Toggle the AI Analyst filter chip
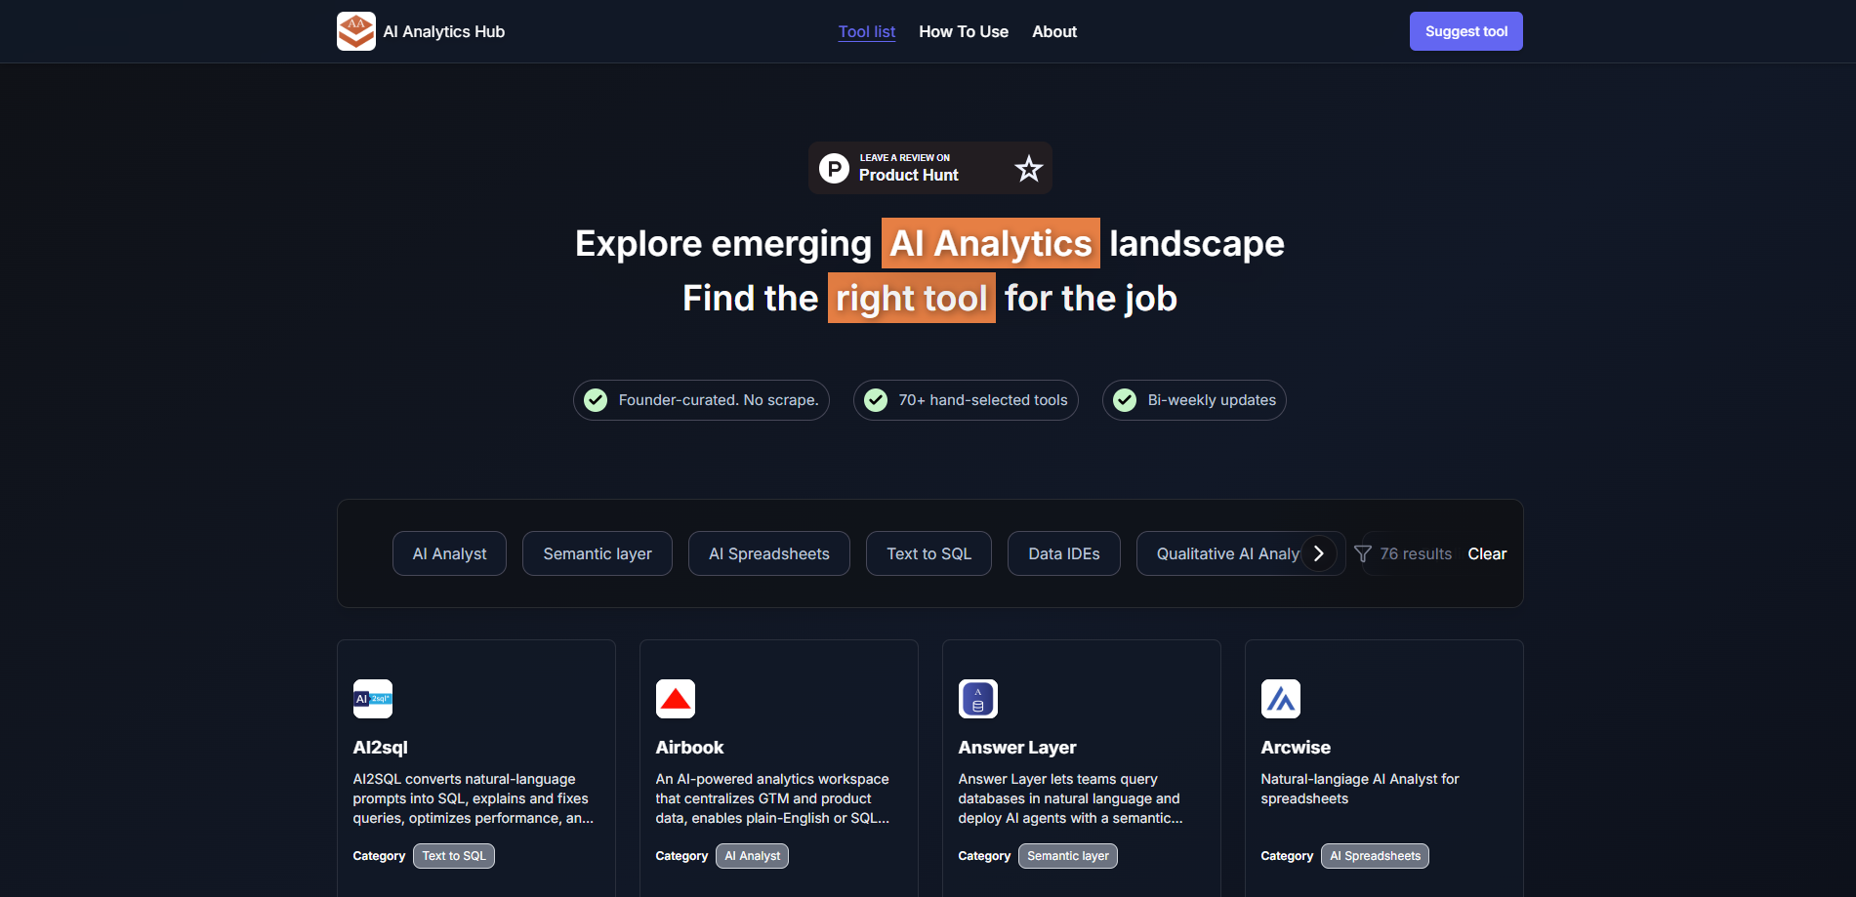This screenshot has height=897, width=1856. pos(449,552)
